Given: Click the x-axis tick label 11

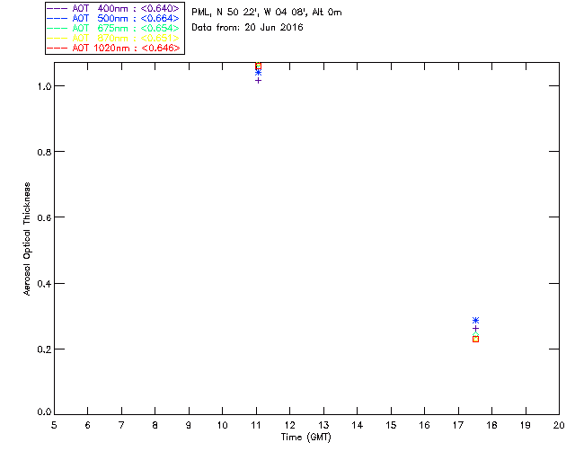Looking at the screenshot, I should (256, 425).
